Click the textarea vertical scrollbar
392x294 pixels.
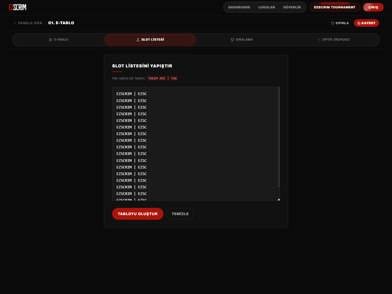pyautogui.click(x=279, y=137)
